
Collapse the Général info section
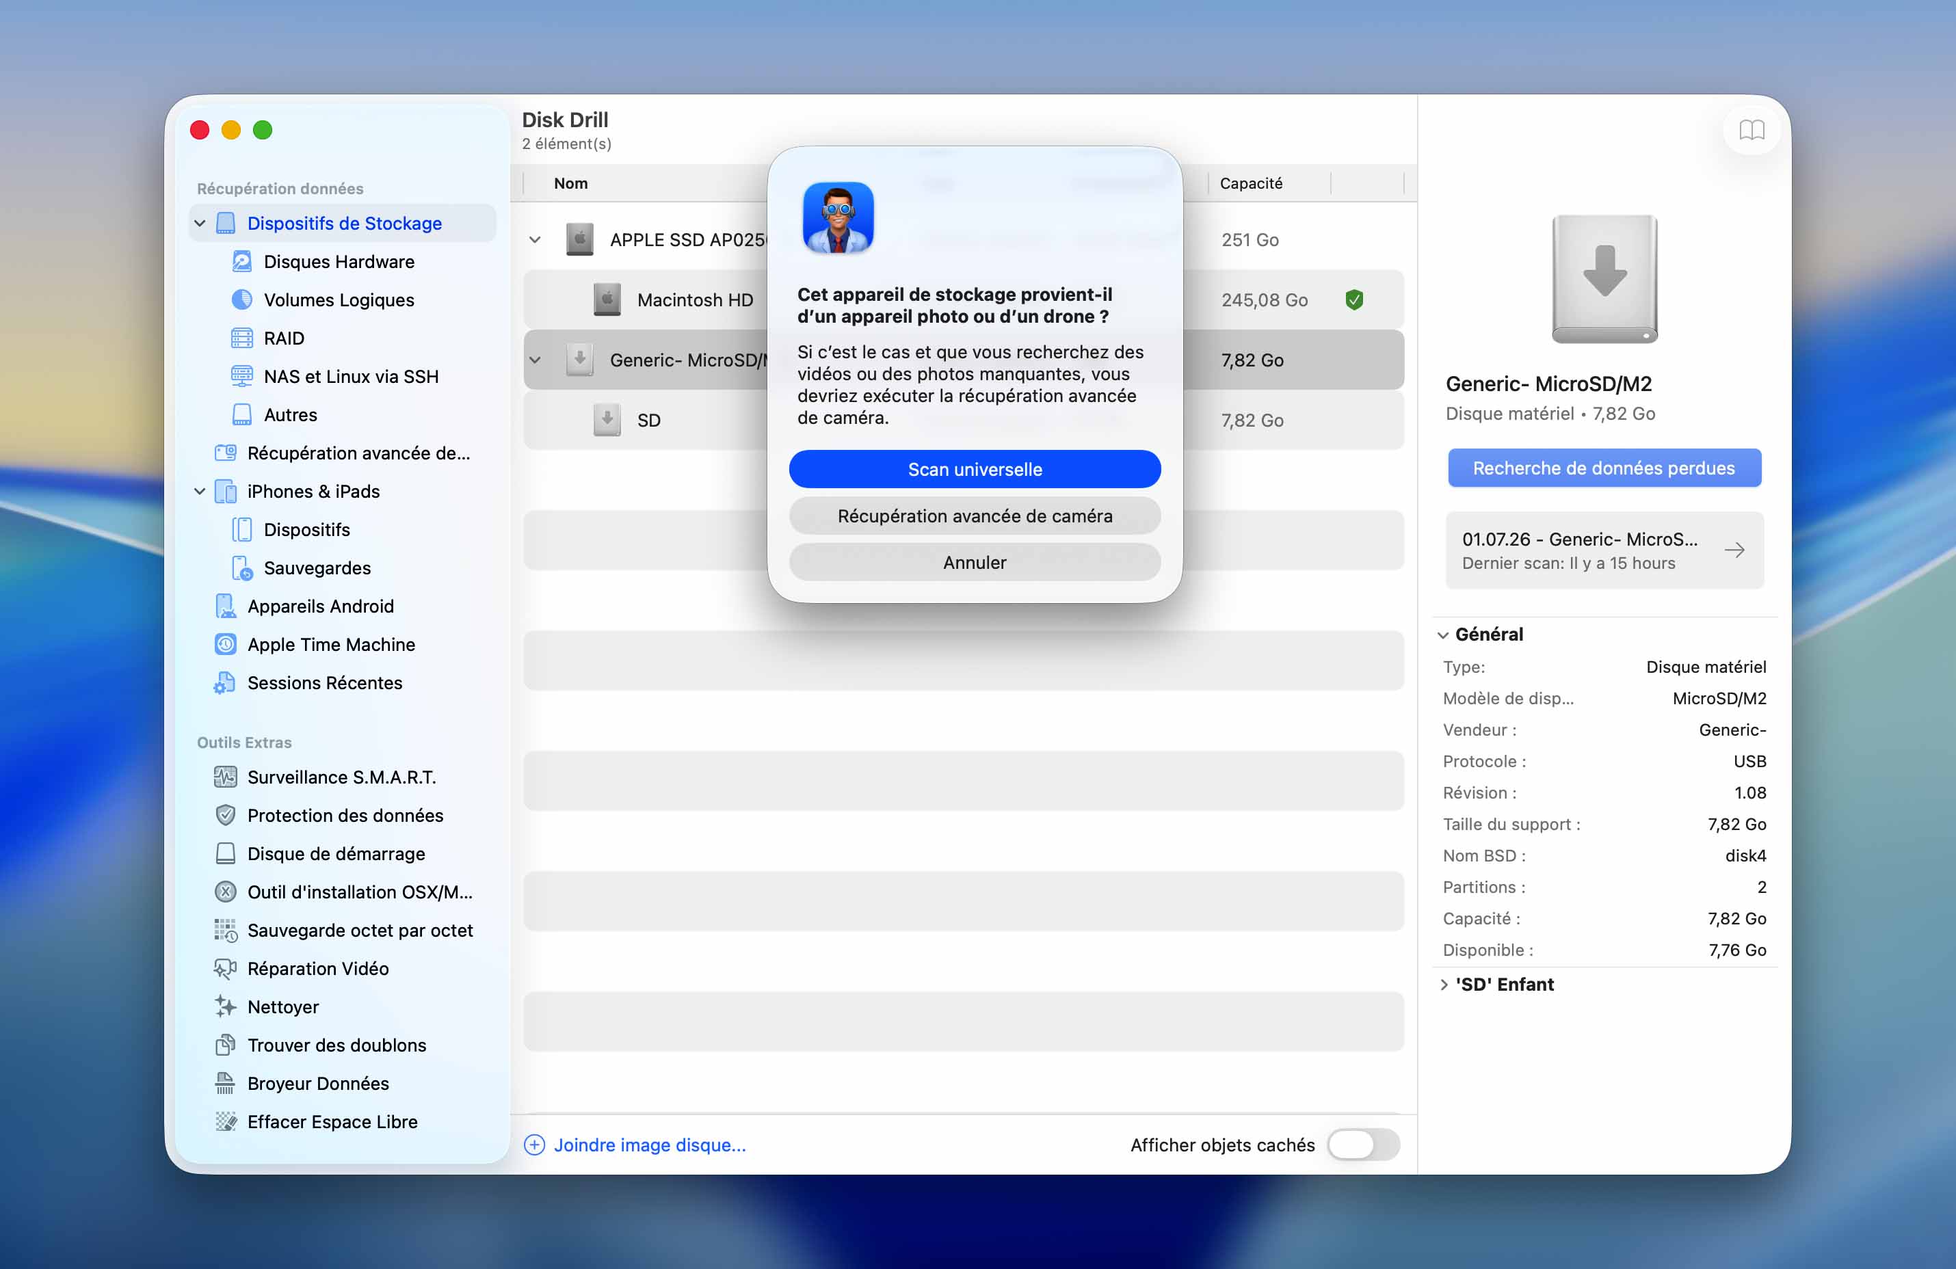1444,634
